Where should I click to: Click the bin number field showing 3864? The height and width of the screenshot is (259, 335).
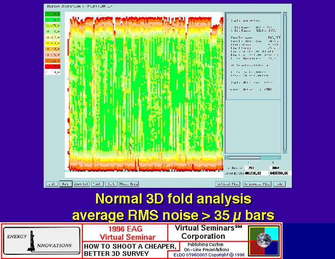(275, 168)
